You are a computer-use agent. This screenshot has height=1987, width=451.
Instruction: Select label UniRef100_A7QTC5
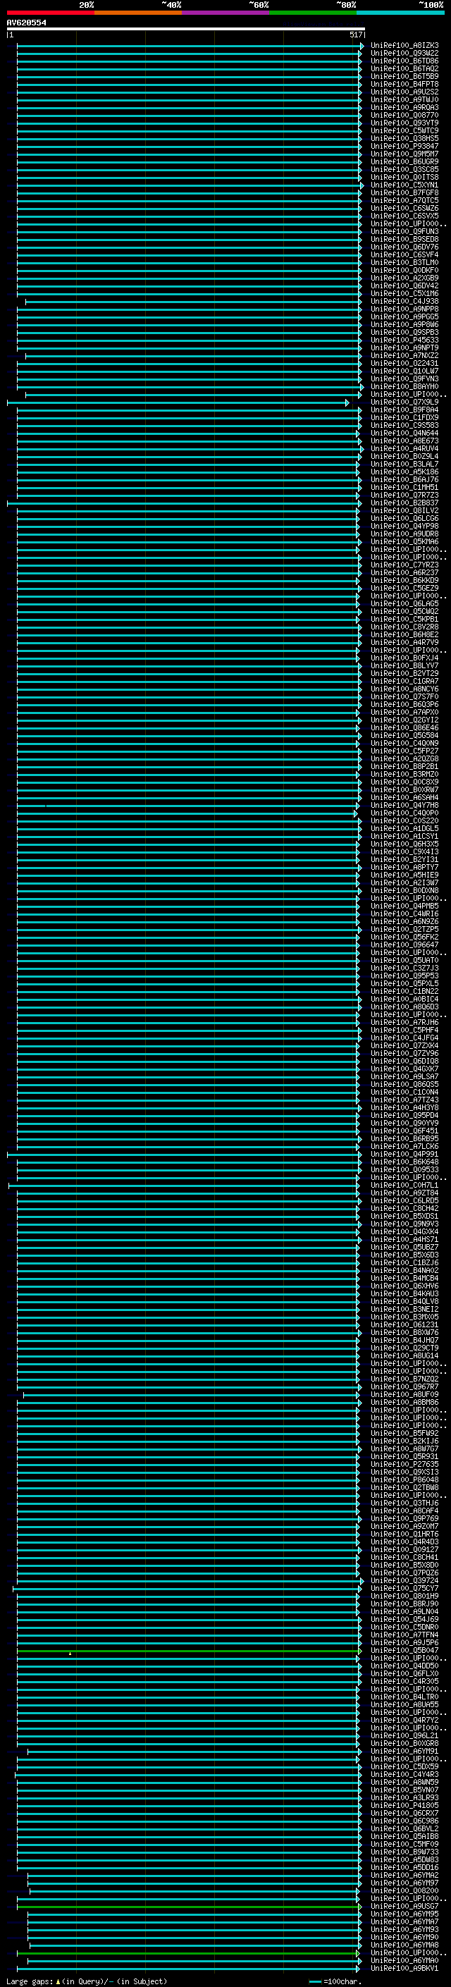pos(404,201)
